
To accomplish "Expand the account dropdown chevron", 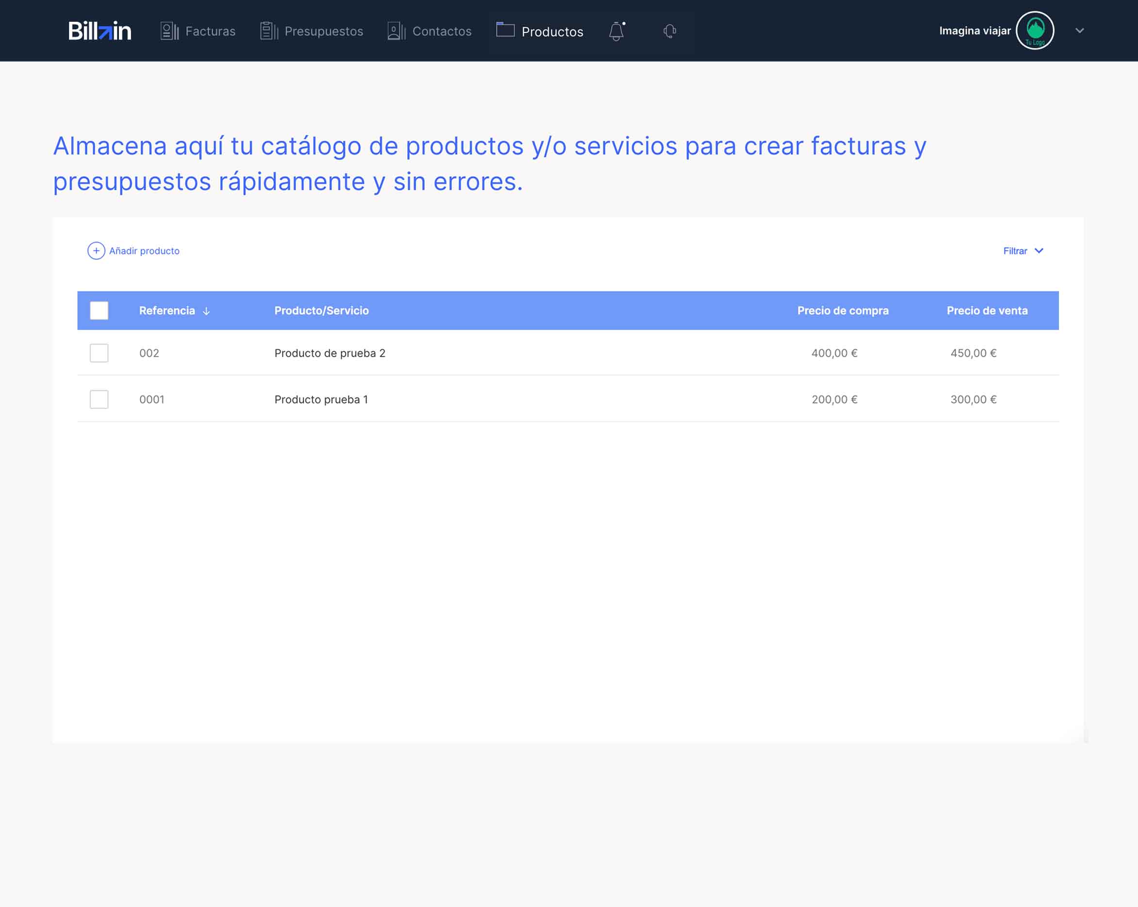I will coord(1079,31).
